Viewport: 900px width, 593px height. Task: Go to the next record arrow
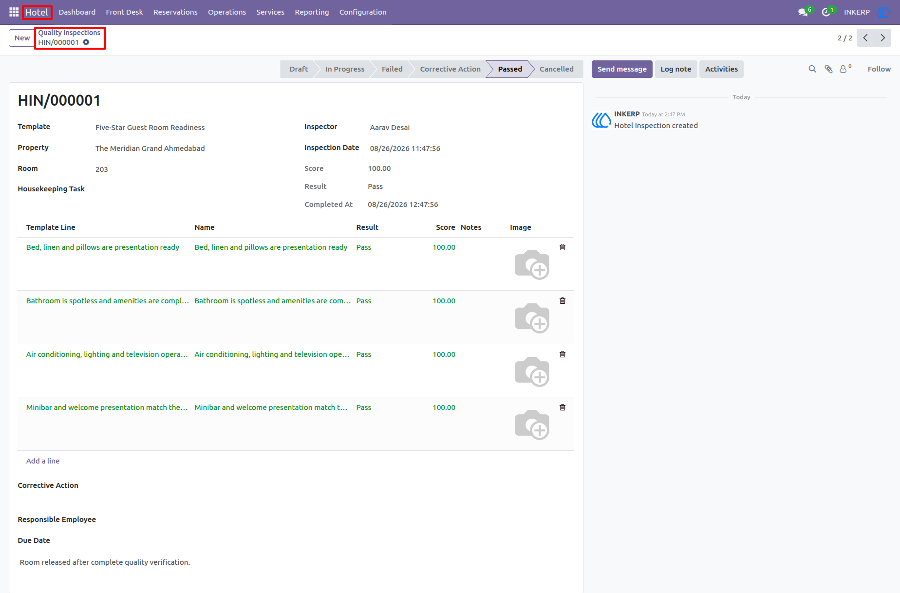(882, 38)
